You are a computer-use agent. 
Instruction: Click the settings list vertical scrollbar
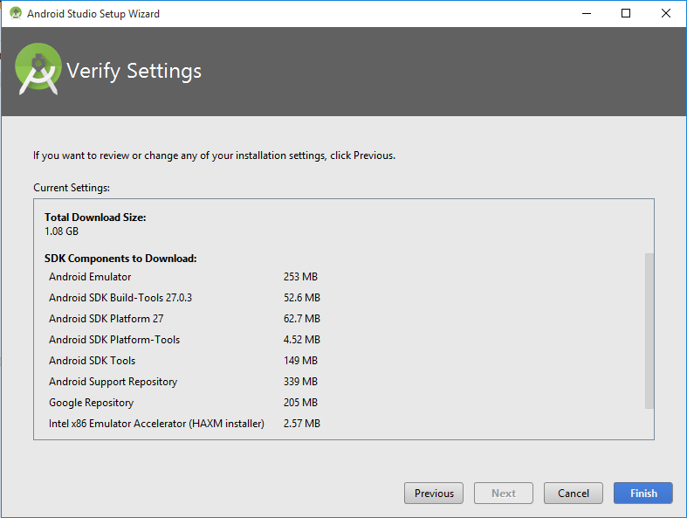(x=649, y=330)
